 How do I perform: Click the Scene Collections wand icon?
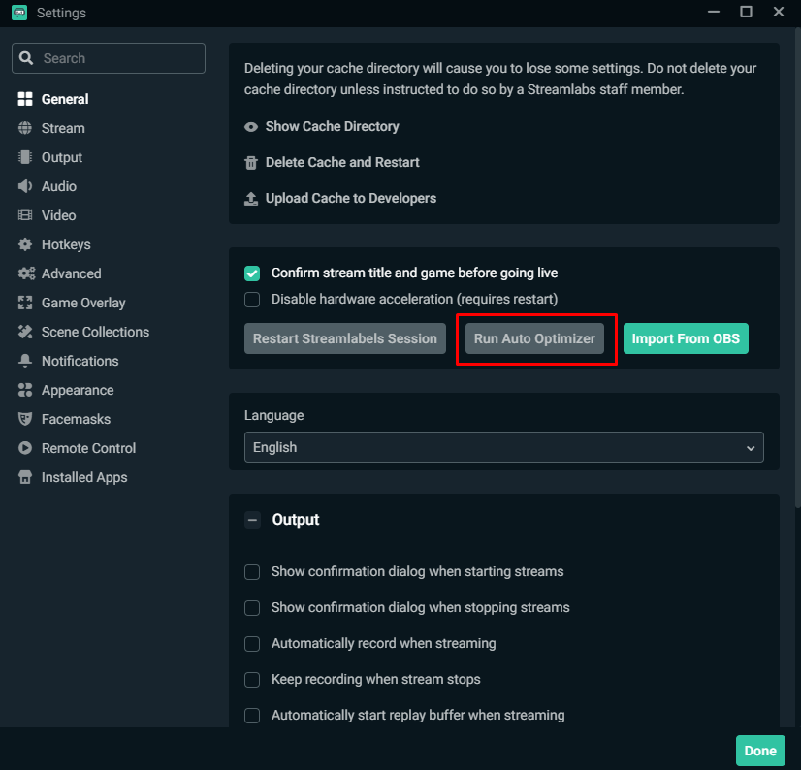(x=25, y=332)
